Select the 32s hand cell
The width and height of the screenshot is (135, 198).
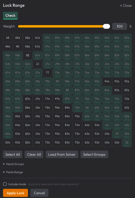[127, 134]
